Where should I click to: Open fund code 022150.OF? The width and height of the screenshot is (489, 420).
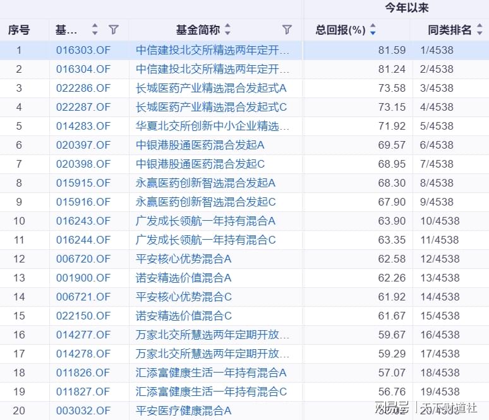[83, 316]
